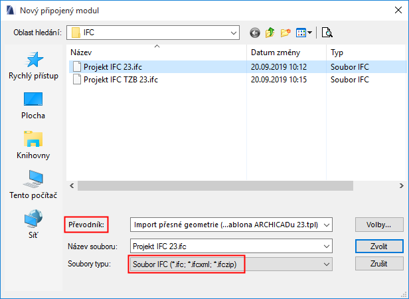Viewport: 409px width, 299px height.
Task: Open Tento počítač location
Action: [x=34, y=186]
